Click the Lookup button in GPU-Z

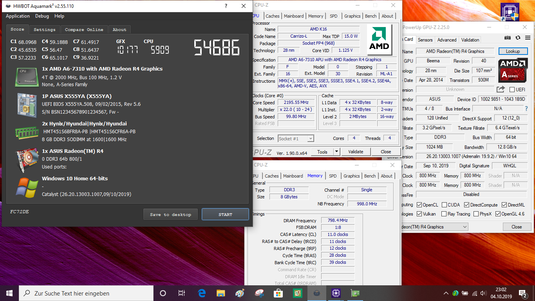pos(513,51)
